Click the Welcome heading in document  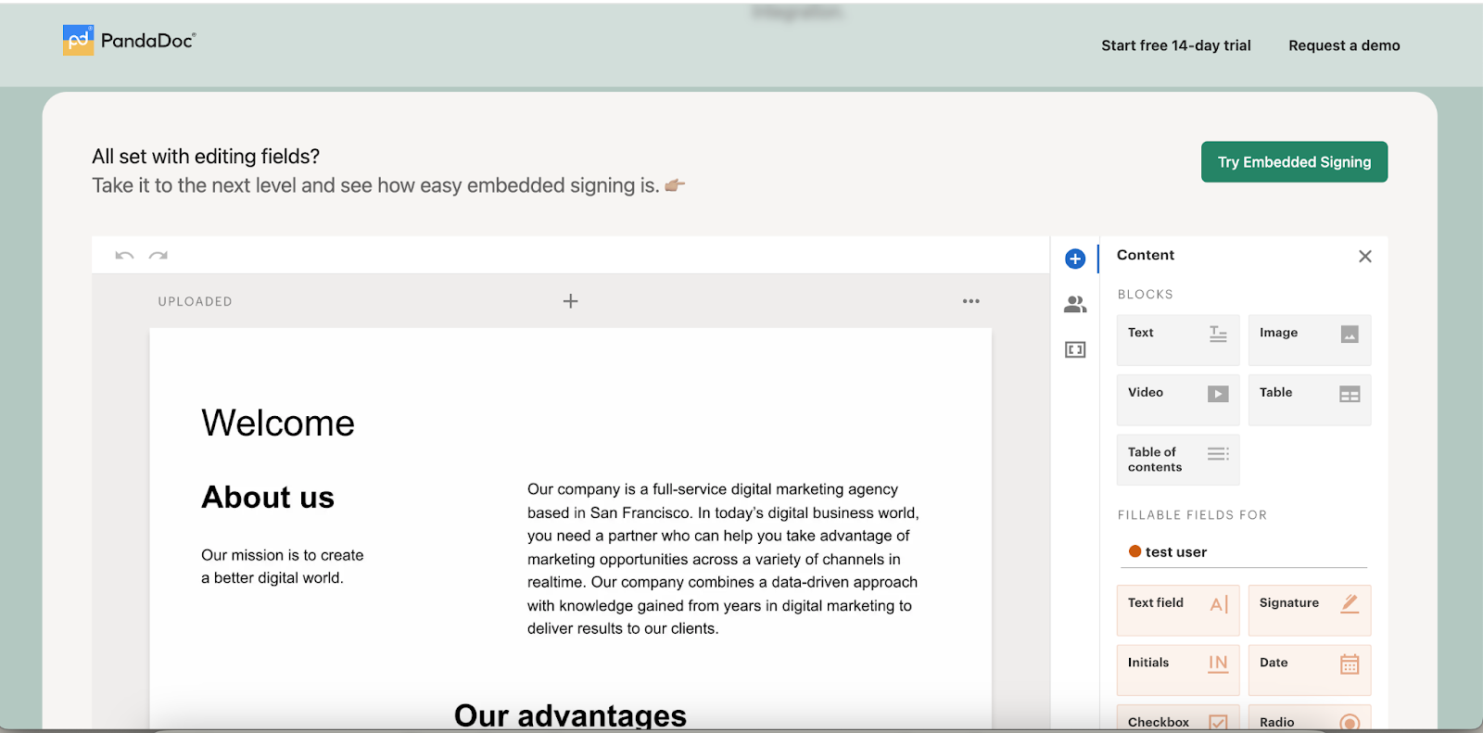[278, 423]
